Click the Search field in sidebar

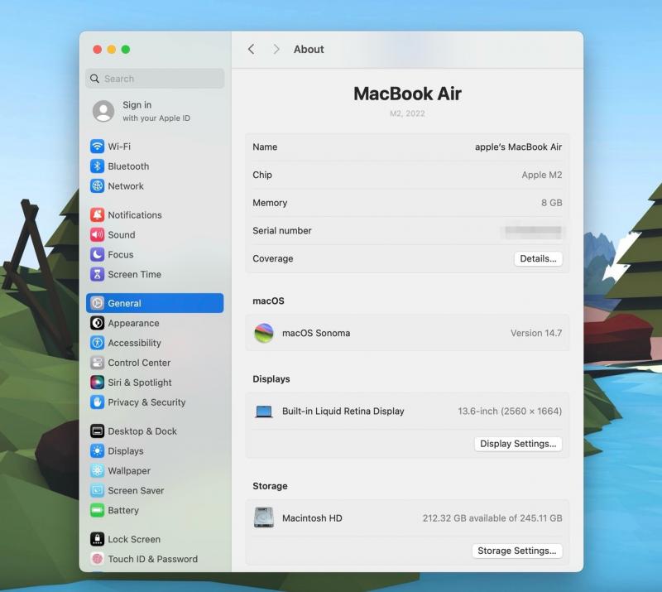(155, 79)
